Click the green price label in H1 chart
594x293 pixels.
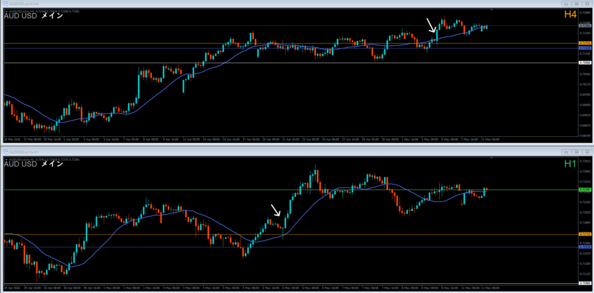click(585, 189)
